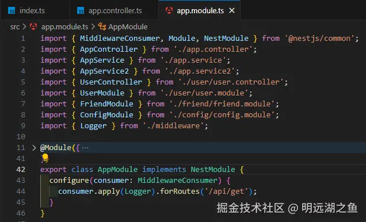
Task: Click the MiddlewareConsumer type on line 43
Action: click(177, 180)
